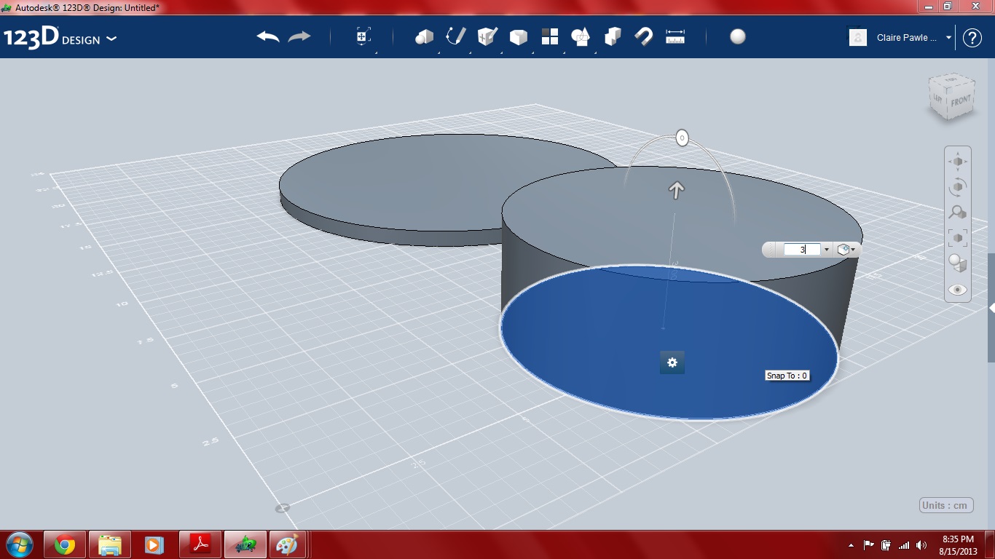The width and height of the screenshot is (995, 559).
Task: Open the 123D Design application menu
Action: coord(60,38)
